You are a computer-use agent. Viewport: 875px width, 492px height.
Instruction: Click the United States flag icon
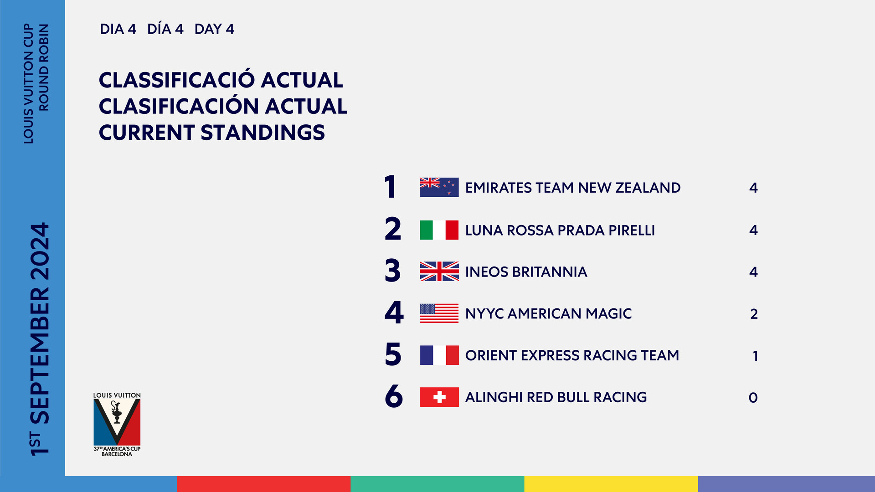(x=439, y=313)
